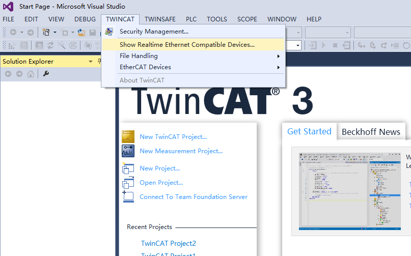This screenshot has height=256, width=411.
Task: Click the New Project... link
Action: tap(159, 168)
